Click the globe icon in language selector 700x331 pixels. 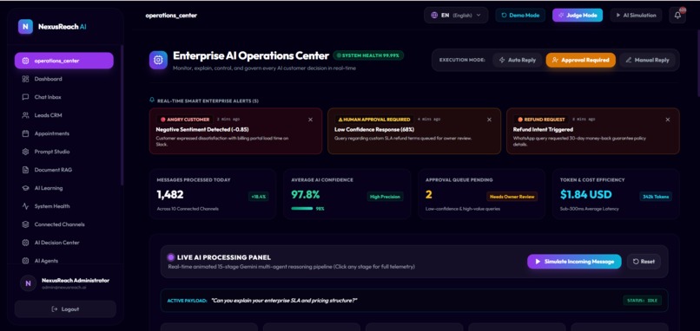click(434, 15)
